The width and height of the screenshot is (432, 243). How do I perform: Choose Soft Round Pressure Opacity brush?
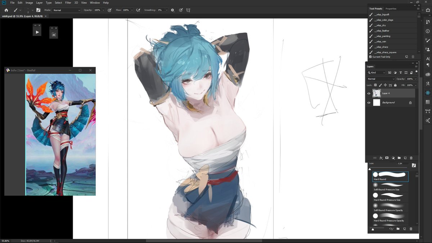point(391,207)
